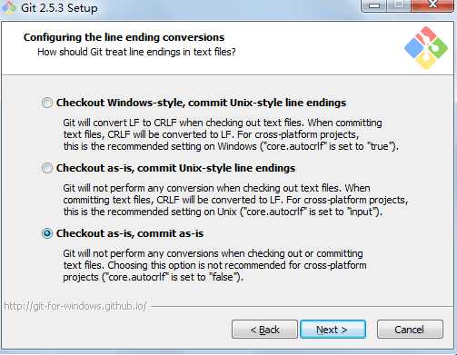Select the Checkout as-is, commit as-is radio button
The height and width of the screenshot is (355, 457).
47,233
